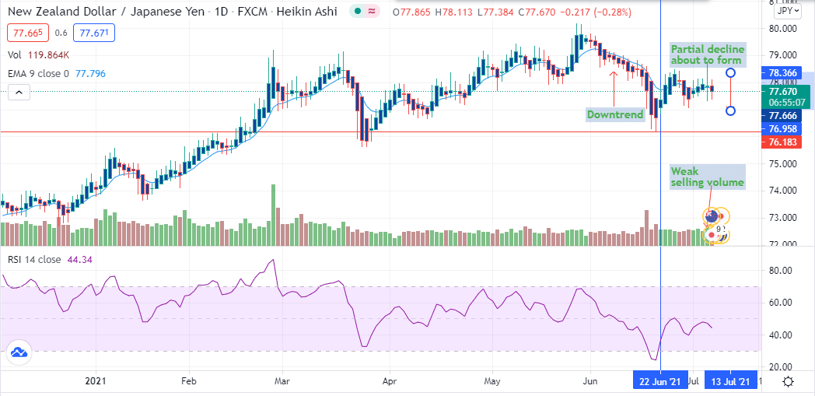Click the TradingView logo icon
This screenshot has width=815, height=396.
pos(19,353)
